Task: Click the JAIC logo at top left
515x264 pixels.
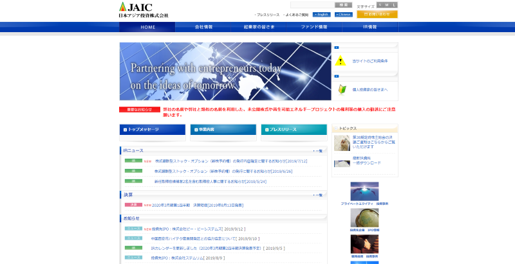Action: click(144, 10)
